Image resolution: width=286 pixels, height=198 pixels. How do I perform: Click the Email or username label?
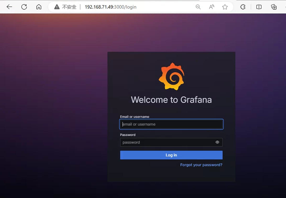pos(134,117)
